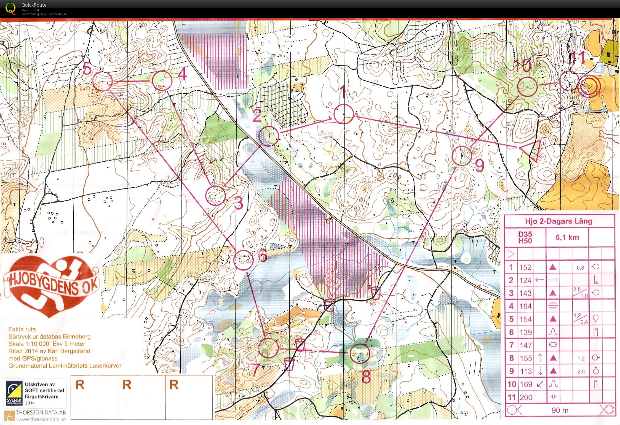Select control circle 7 on the map
Image resolution: width=620 pixels, height=425 pixels.
point(269,348)
